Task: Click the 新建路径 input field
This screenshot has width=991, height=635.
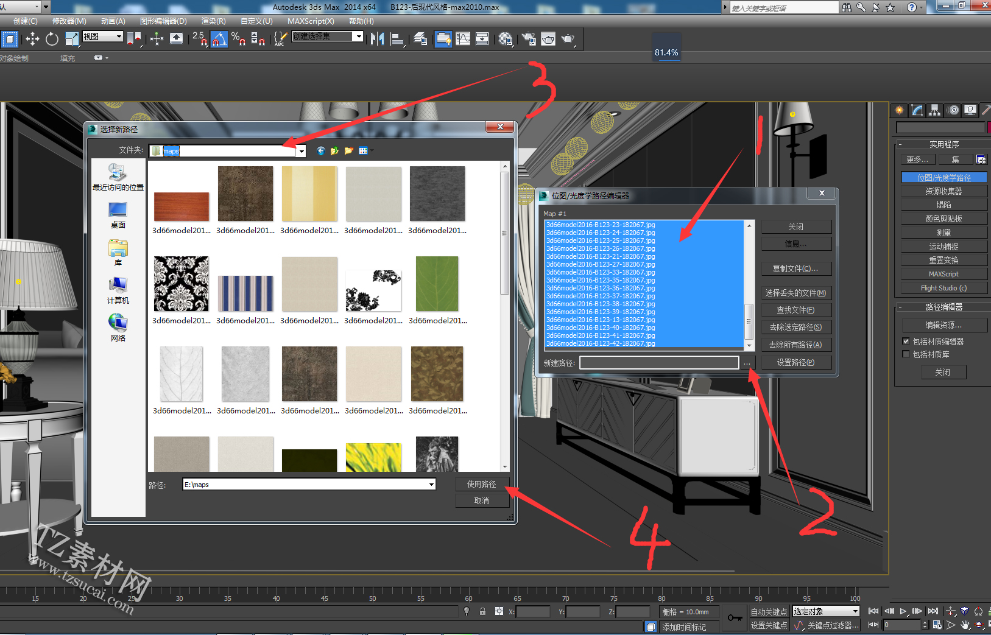Action: click(x=659, y=363)
